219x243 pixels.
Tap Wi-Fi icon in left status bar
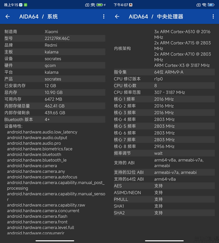93,5
